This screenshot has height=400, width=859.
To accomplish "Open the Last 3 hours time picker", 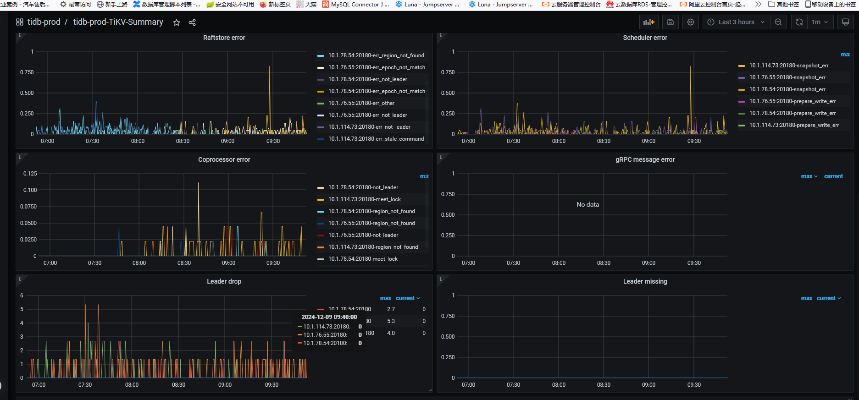I will tap(736, 22).
